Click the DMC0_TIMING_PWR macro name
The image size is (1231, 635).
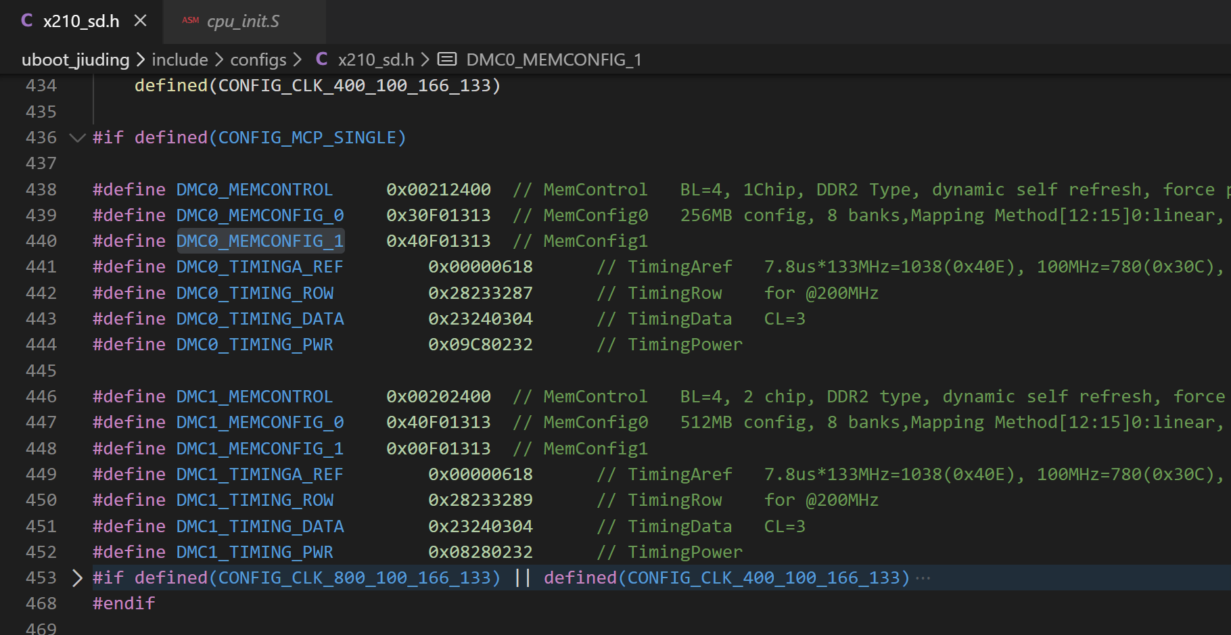coord(255,345)
